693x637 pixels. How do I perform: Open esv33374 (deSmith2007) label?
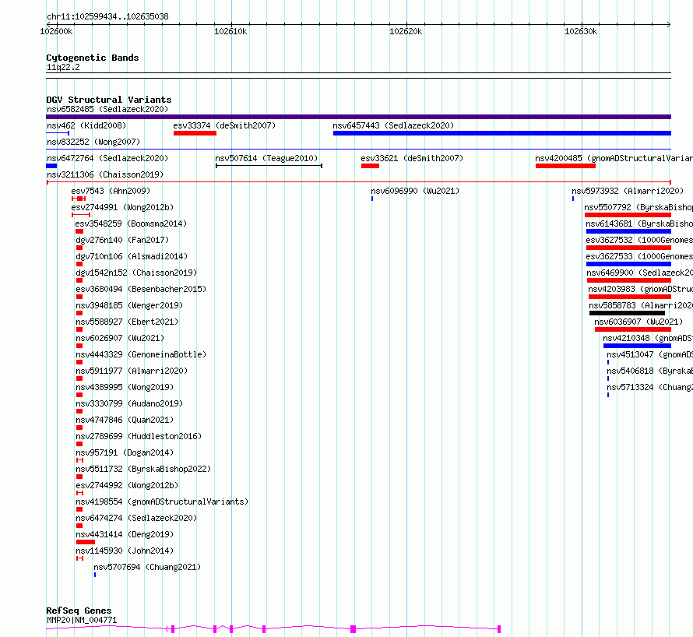[224, 125]
